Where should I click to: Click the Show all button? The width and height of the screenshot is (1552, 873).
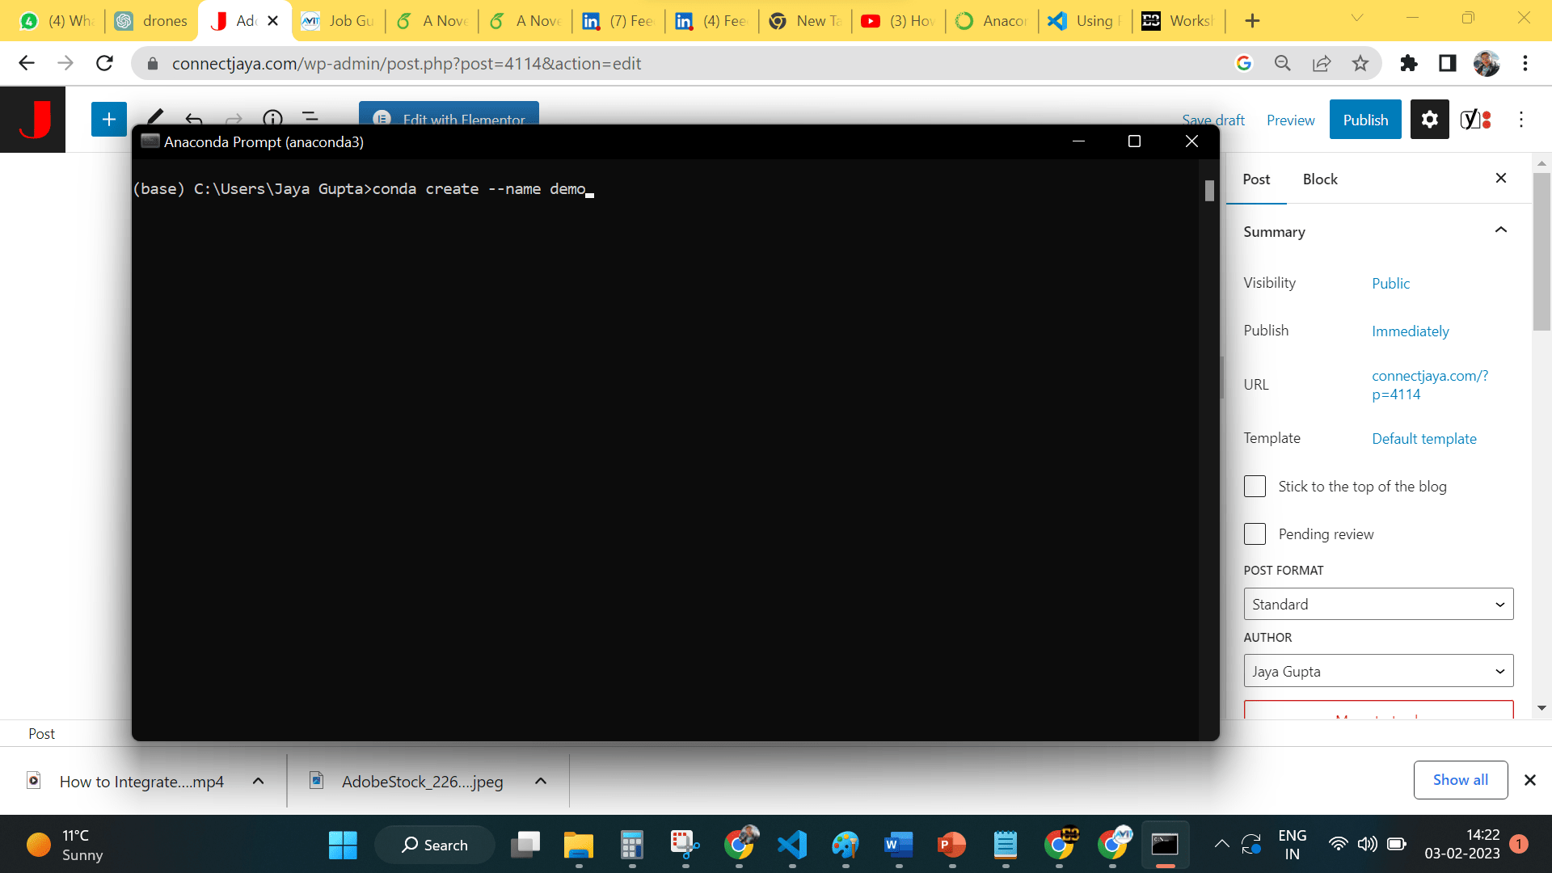tap(1460, 779)
